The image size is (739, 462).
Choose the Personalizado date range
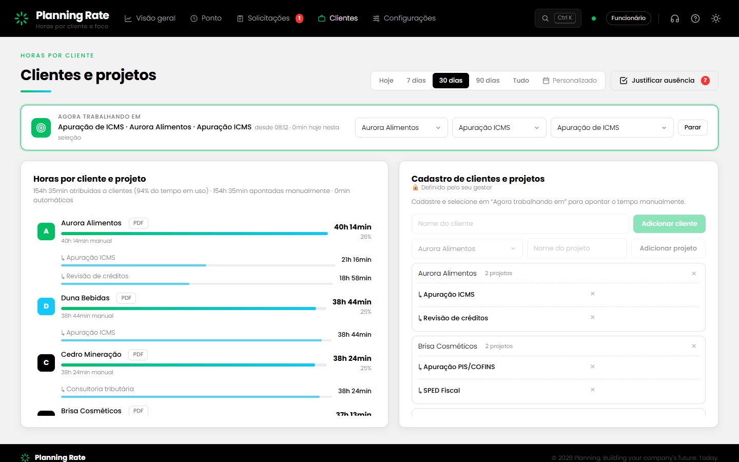(x=570, y=81)
